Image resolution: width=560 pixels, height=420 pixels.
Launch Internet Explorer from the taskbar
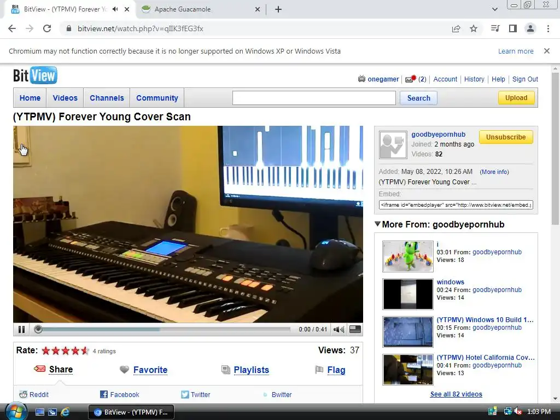(65, 412)
